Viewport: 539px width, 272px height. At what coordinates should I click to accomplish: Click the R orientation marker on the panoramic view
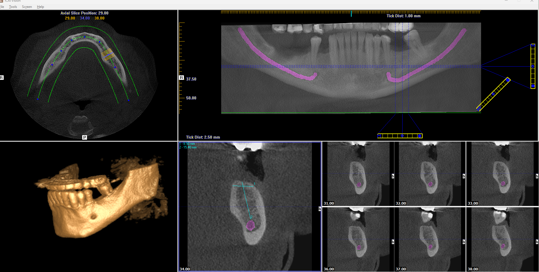(x=182, y=78)
